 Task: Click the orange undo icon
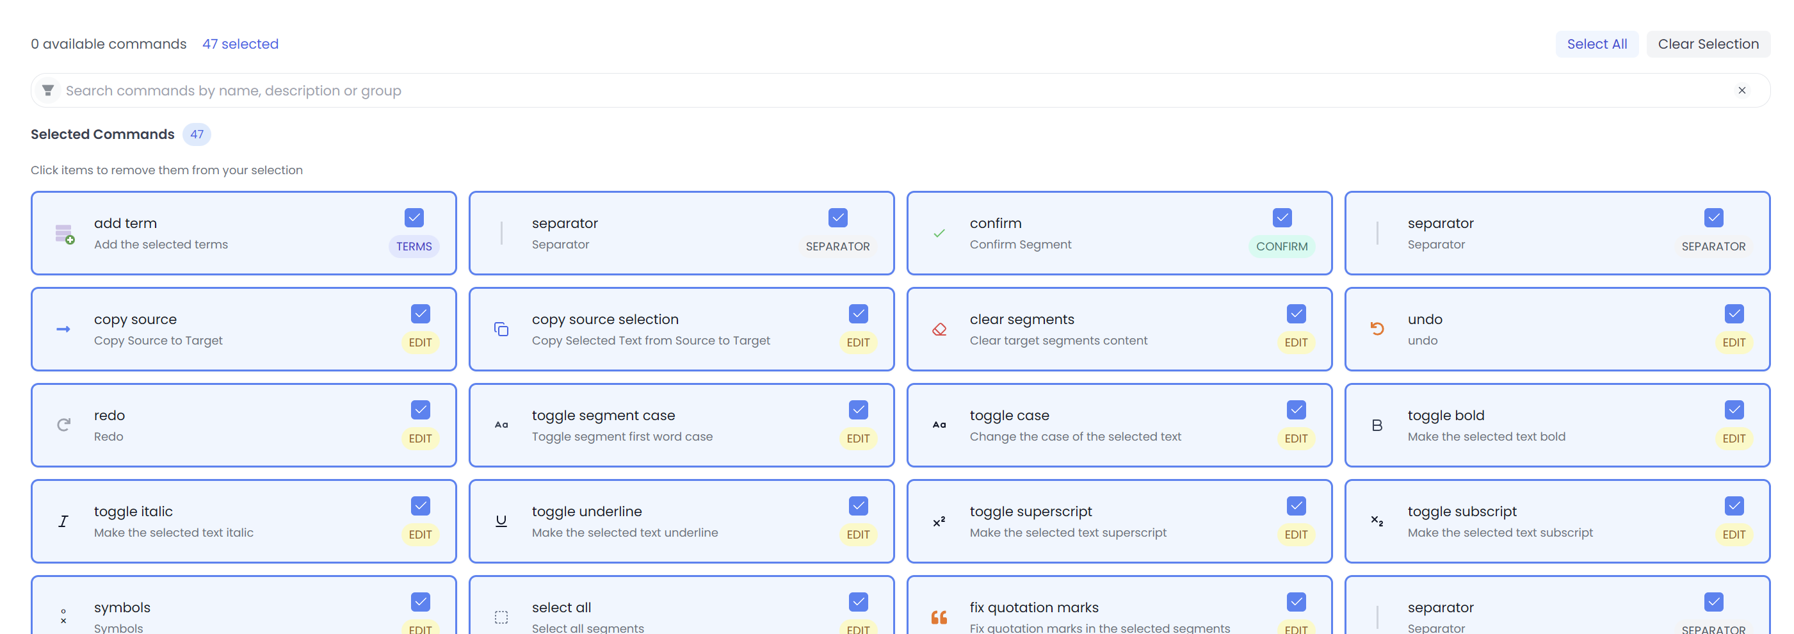(x=1377, y=329)
